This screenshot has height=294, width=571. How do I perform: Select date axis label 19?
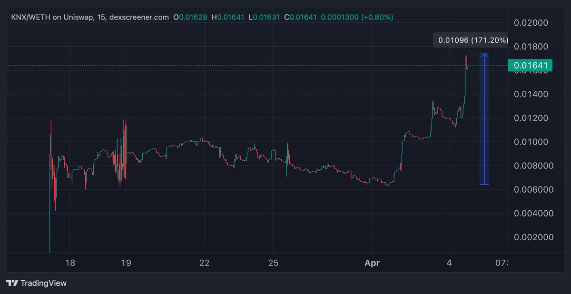tap(126, 263)
